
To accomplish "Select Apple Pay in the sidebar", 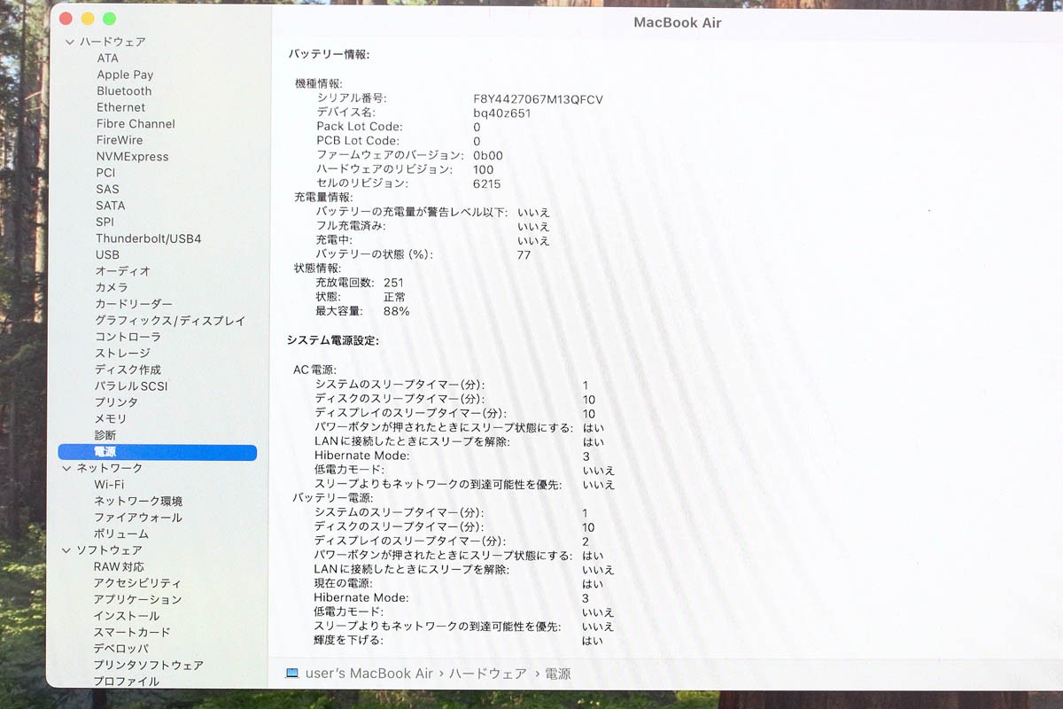I will click(x=125, y=75).
